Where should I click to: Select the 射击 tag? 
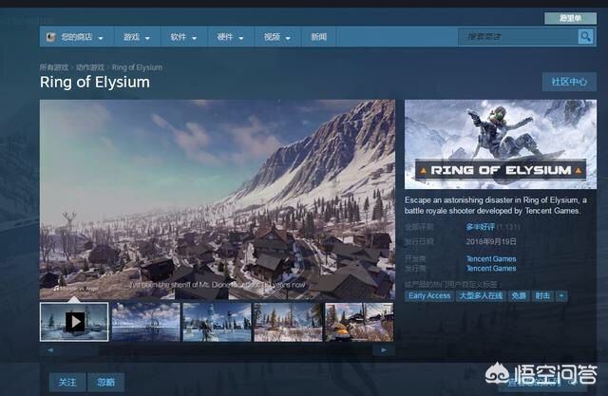542,296
